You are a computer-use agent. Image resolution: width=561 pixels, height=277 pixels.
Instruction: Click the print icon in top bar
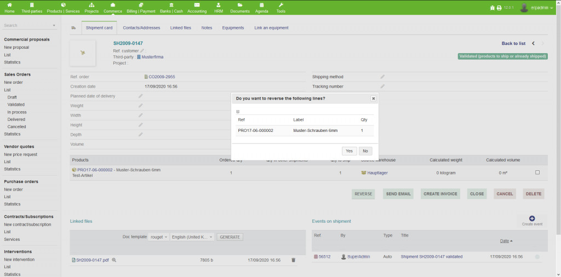[x=499, y=8]
